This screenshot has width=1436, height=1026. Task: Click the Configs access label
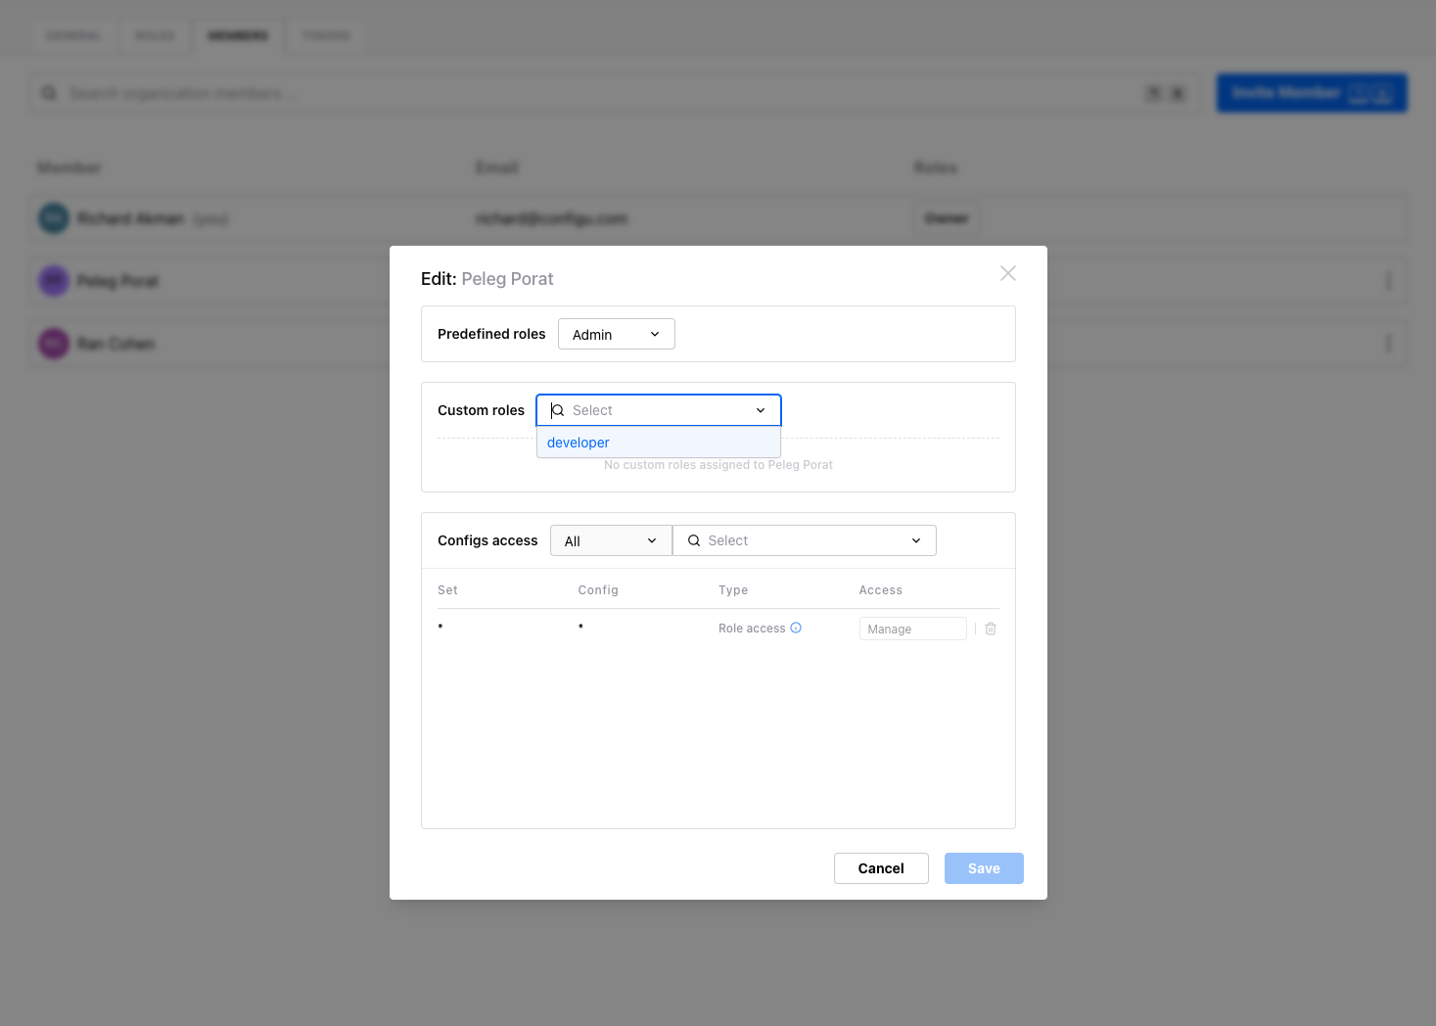coord(487,540)
